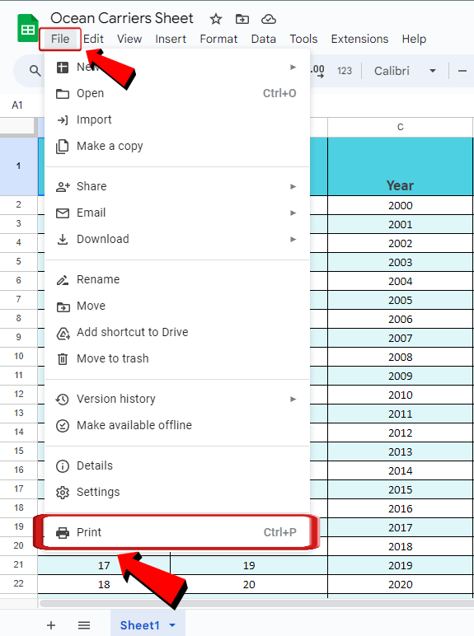Expand the Version history submenu
The width and height of the screenshot is (474, 636).
point(177,399)
